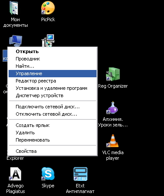This screenshot has height=196, width=164.
Task: Click the Reg Organizer label text
Action: [x=113, y=86]
